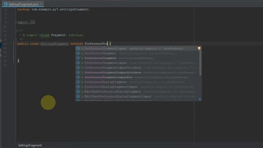The width and height of the screenshot is (263, 148).
Task: Click the class icon beside EditTextPreferenceDialogFragment
Action: (x=78, y=92)
